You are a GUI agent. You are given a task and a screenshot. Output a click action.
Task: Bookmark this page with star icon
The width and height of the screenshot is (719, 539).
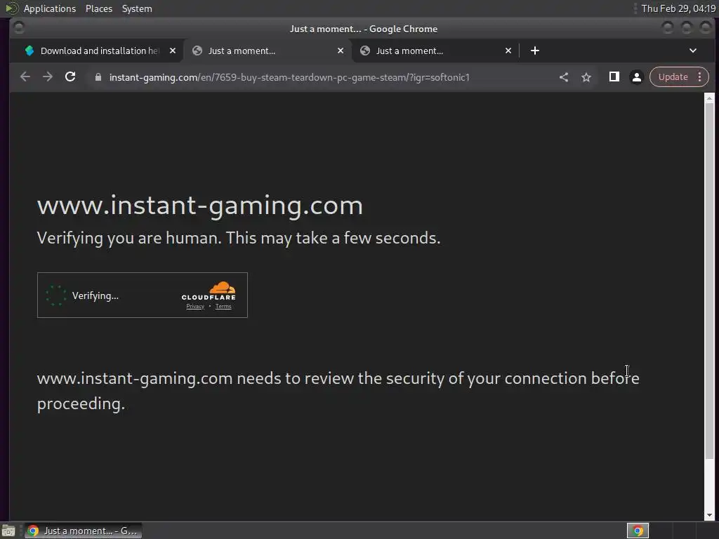click(x=586, y=77)
